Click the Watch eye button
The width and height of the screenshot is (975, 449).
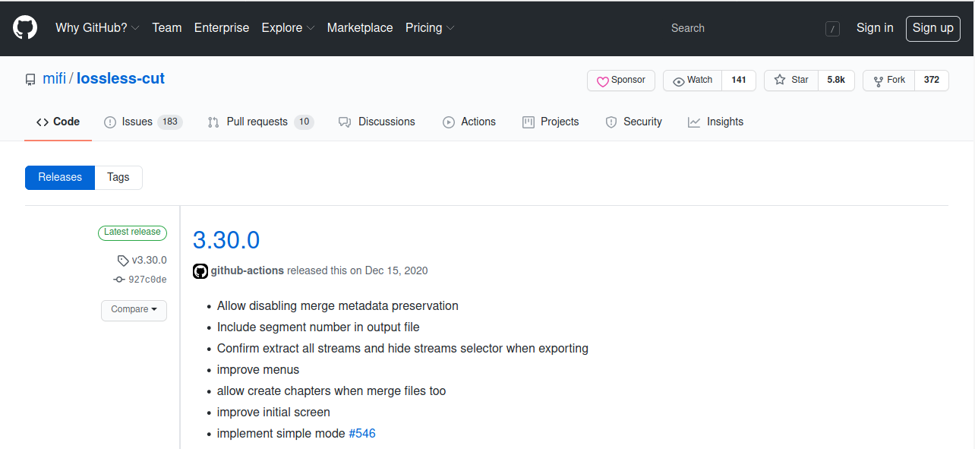point(693,81)
